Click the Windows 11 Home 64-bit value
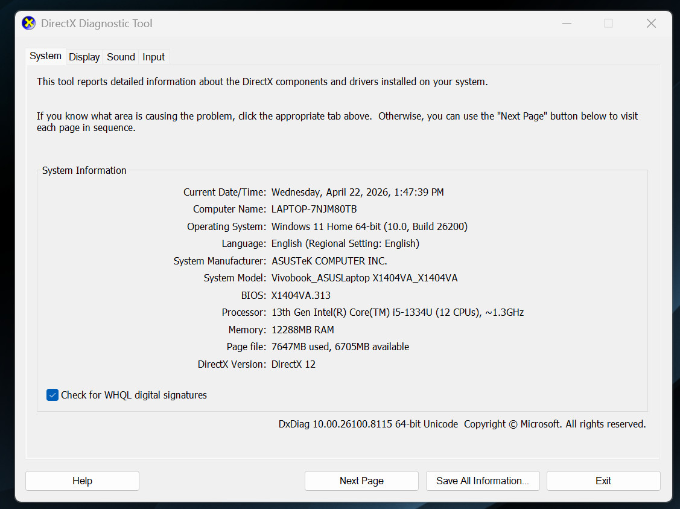This screenshot has width=680, height=509. [369, 226]
